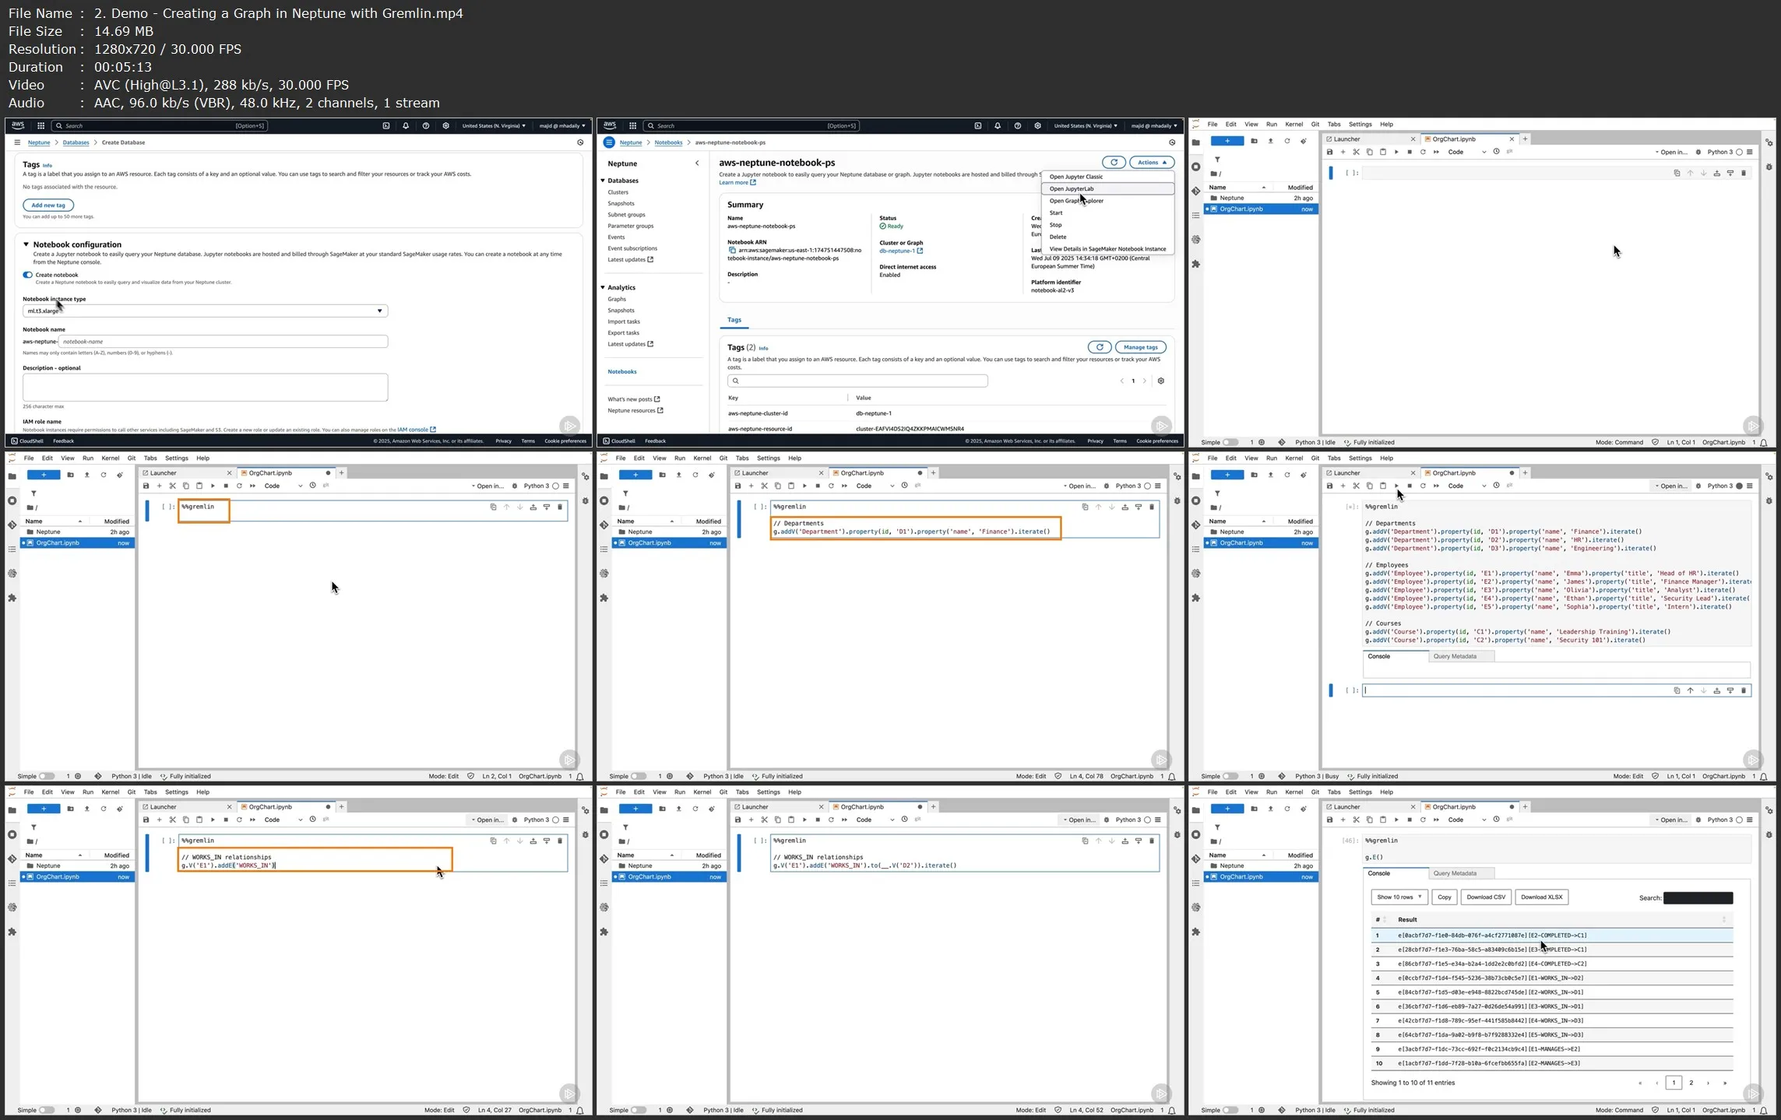Open AWS services grid in Create Database frame
1781x1120 pixels.
40,125
